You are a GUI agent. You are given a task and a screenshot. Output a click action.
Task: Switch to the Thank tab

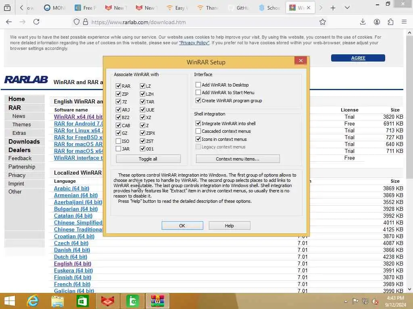point(208,8)
